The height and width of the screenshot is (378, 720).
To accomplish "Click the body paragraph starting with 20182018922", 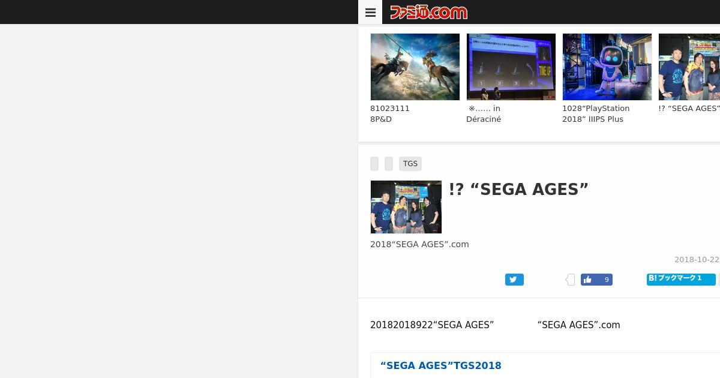I will tap(495, 325).
